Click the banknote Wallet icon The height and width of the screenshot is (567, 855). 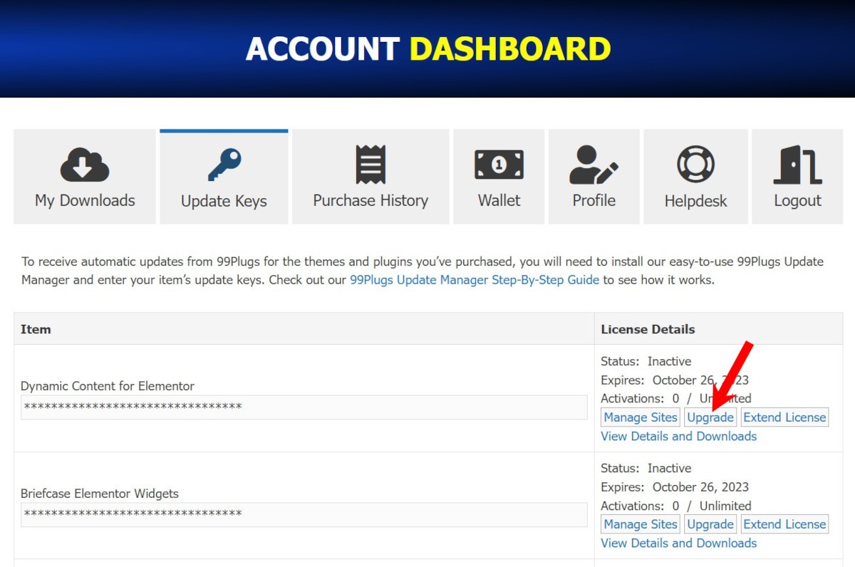tap(499, 165)
